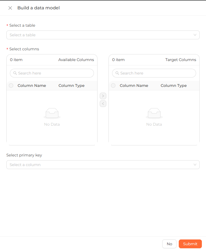Search in Target Columns search box

click(x=154, y=73)
